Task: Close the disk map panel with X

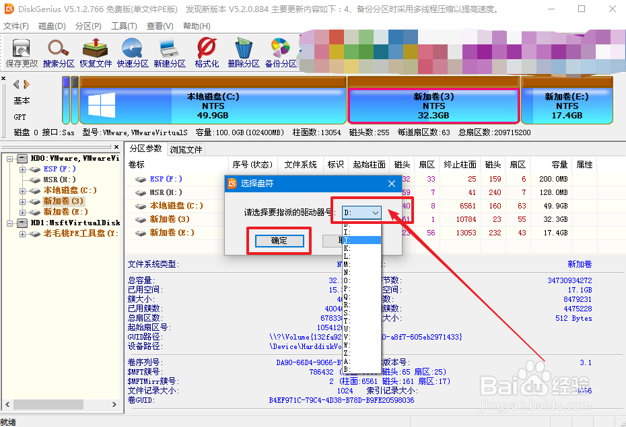Action: point(3,78)
